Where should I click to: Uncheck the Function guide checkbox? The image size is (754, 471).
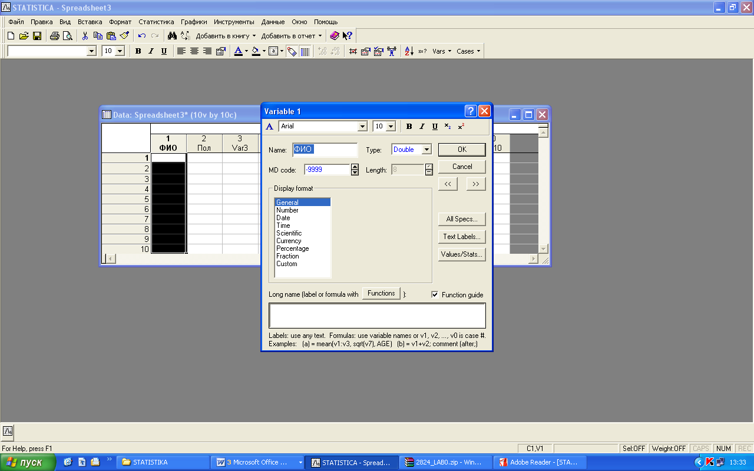pos(435,294)
